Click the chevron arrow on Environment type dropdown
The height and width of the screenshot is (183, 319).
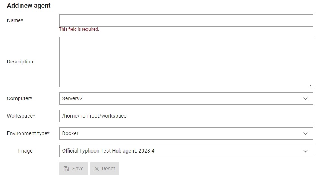[305, 134]
